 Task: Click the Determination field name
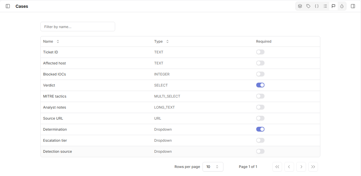[x=55, y=129]
